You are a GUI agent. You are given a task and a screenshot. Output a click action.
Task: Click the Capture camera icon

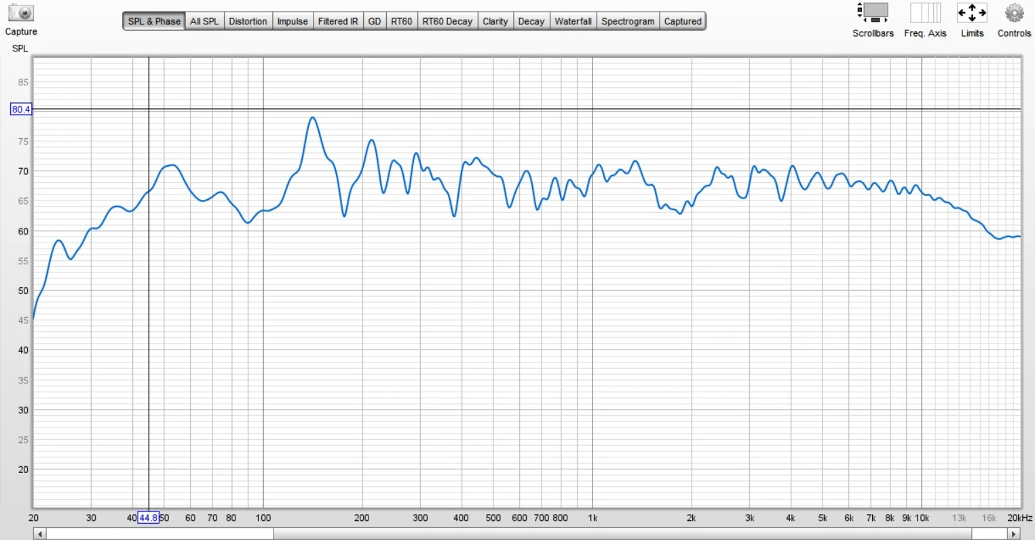point(21,14)
